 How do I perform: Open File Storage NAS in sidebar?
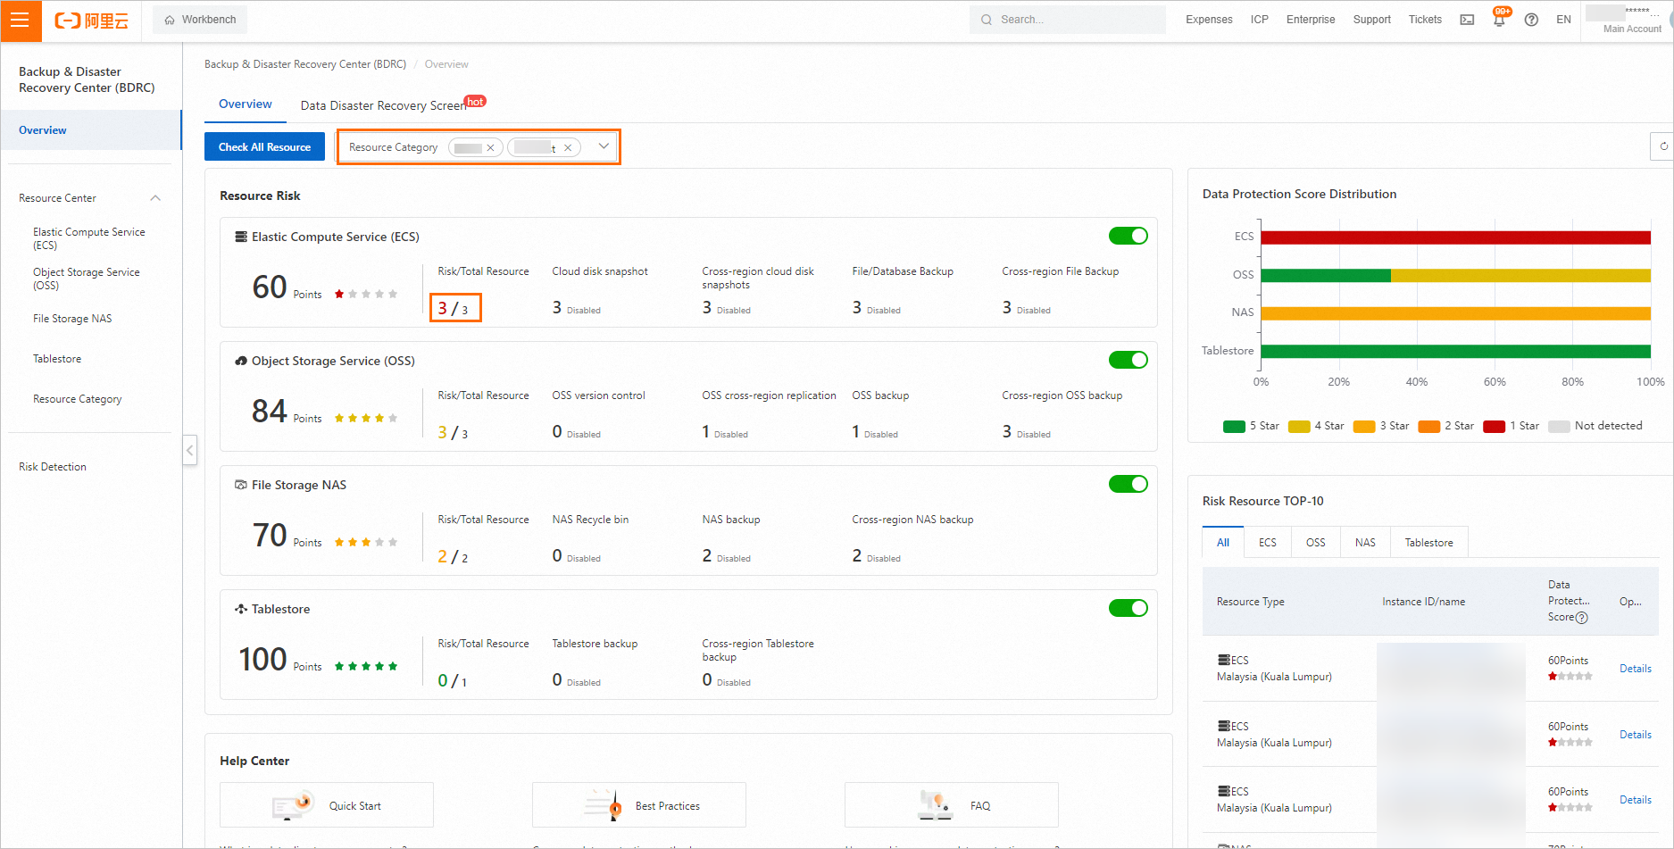72,319
